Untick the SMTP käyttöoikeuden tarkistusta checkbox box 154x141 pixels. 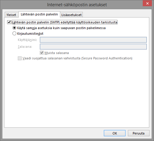point(9,22)
